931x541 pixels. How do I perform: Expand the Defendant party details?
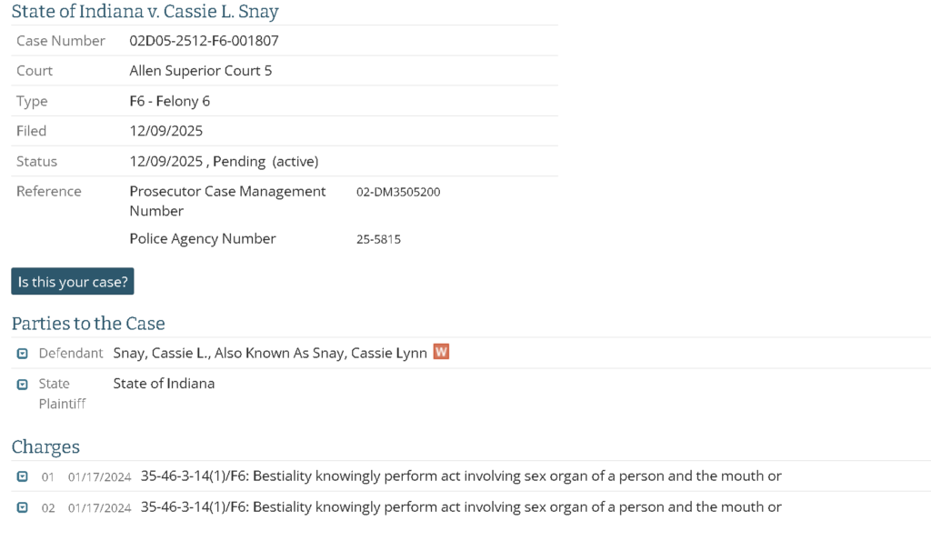23,353
